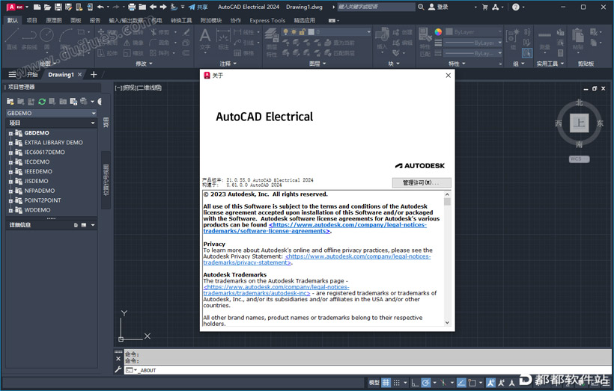Click the layer 0 color swatch
This screenshot has width=614, height=391.
coord(311,31)
